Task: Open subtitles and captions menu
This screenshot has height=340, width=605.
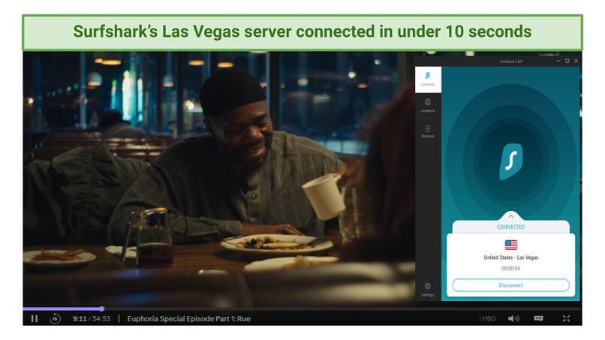Action: tap(539, 318)
